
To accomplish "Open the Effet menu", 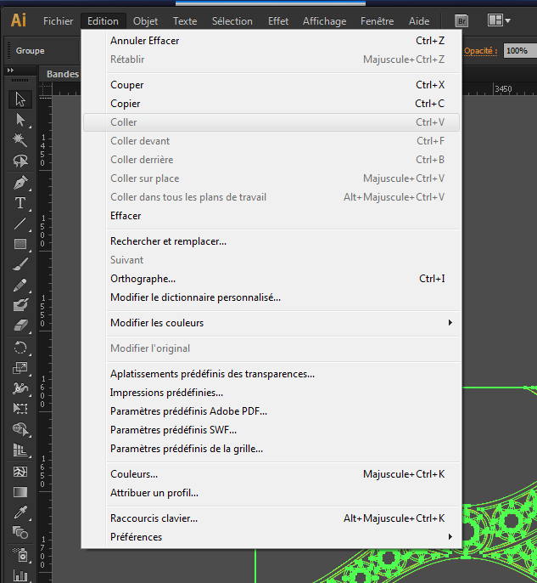I will pyautogui.click(x=278, y=21).
